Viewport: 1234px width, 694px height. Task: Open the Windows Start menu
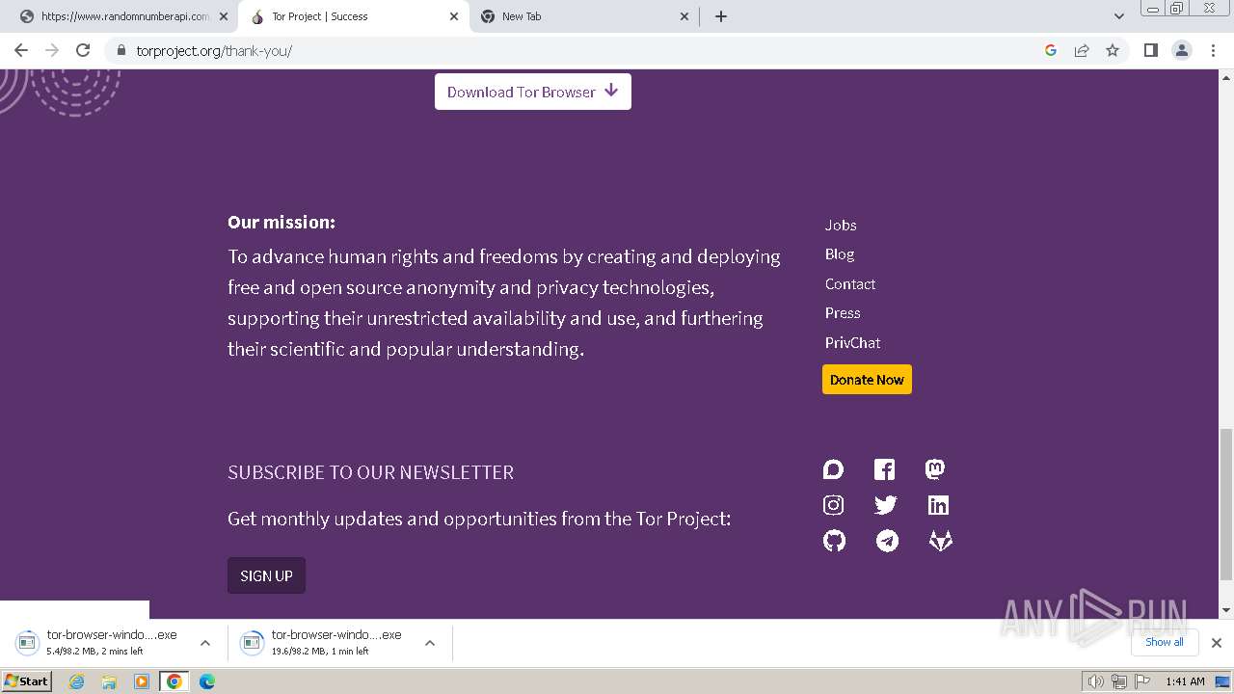(x=26, y=681)
